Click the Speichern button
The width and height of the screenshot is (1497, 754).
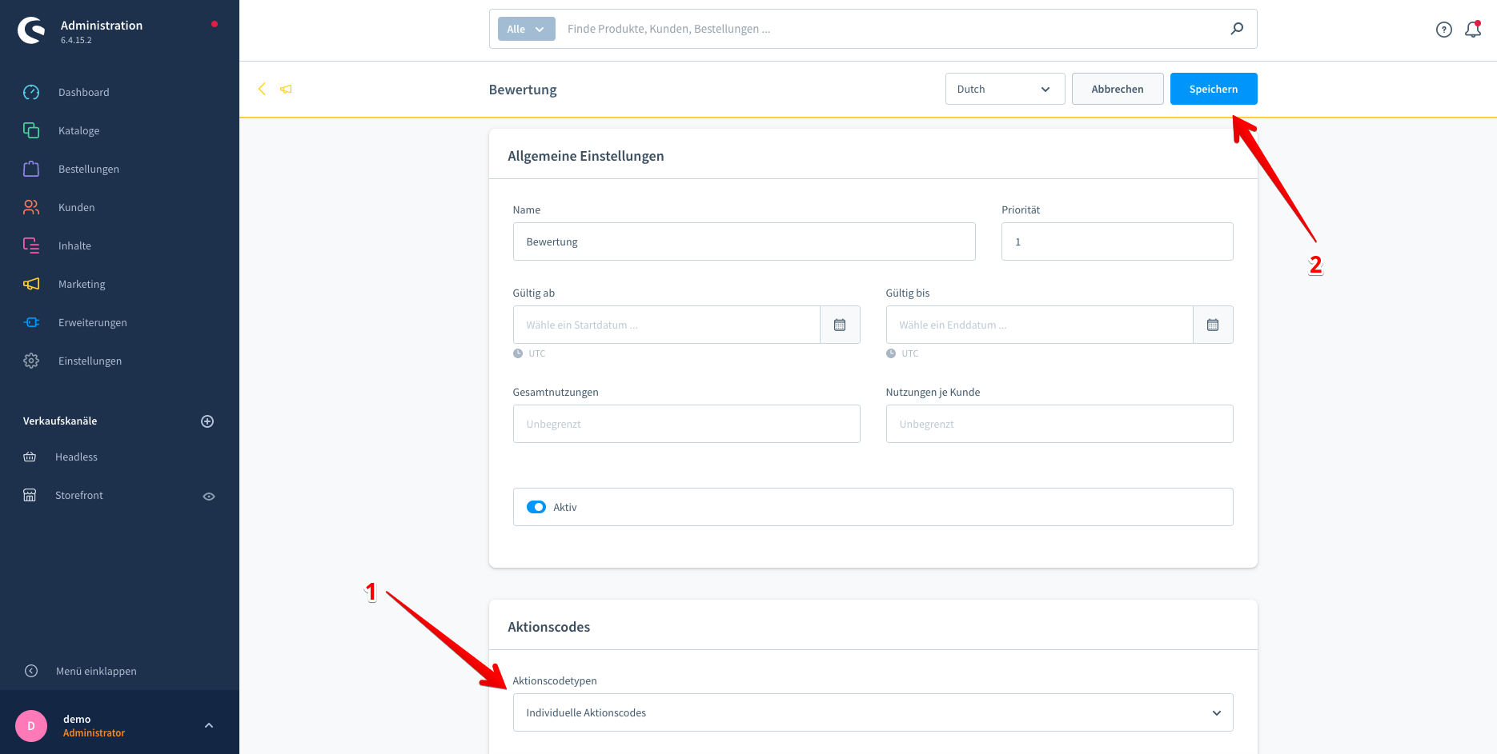(1213, 89)
